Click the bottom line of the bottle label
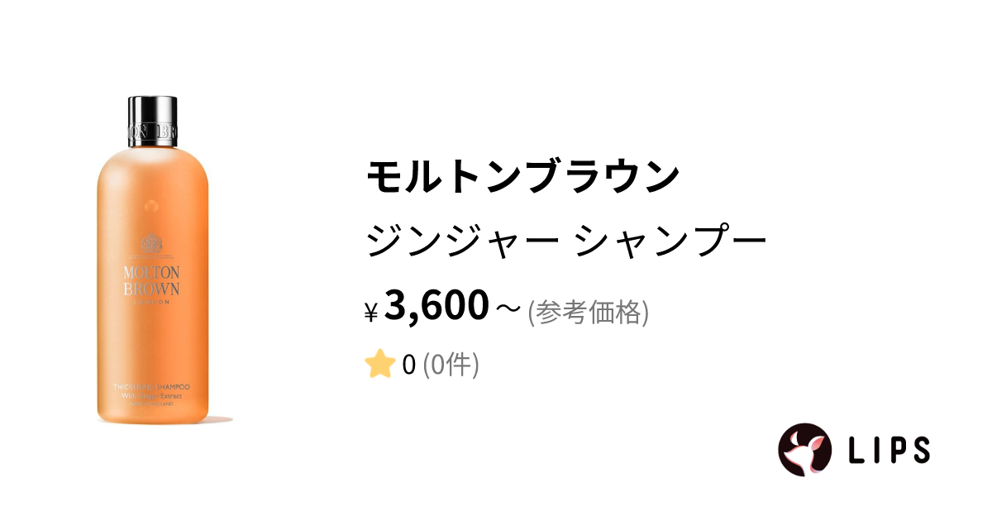Image resolution: width=992 pixels, height=521 pixels. click(151, 404)
